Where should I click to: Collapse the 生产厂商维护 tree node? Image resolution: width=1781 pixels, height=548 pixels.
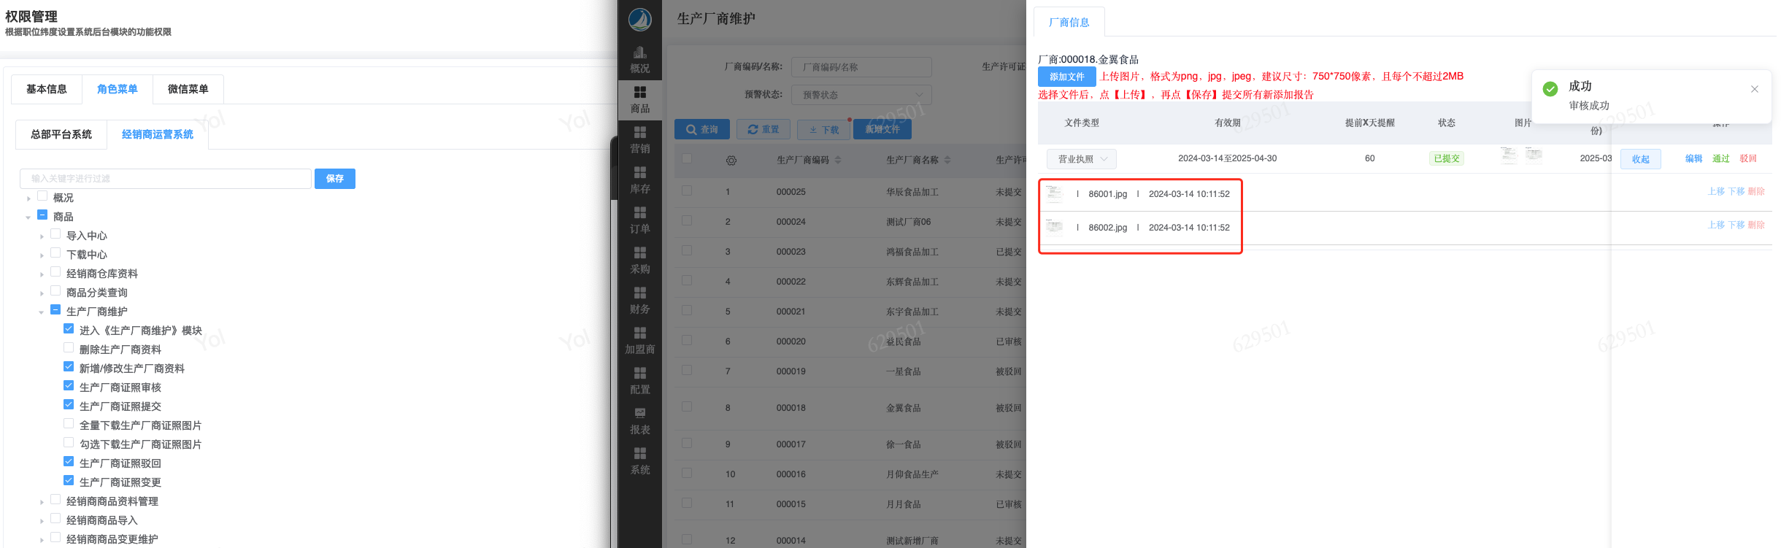(x=42, y=312)
